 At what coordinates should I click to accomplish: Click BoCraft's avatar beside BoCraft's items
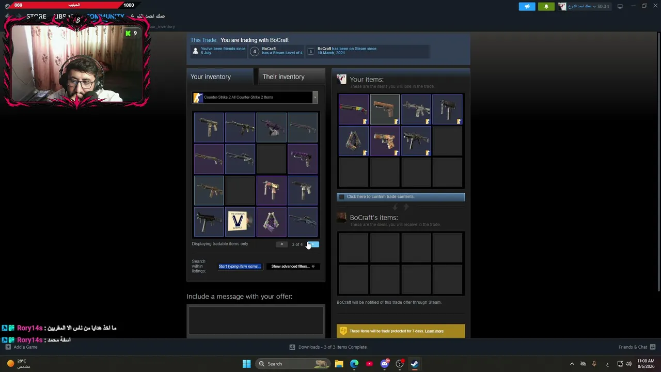click(x=341, y=218)
